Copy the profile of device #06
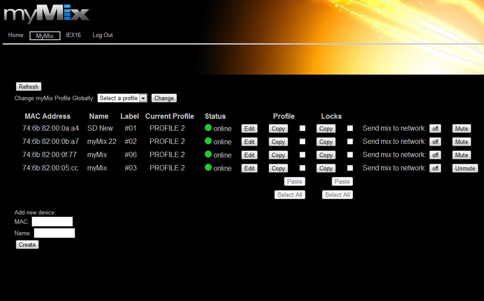The image size is (484, 301). 278,155
